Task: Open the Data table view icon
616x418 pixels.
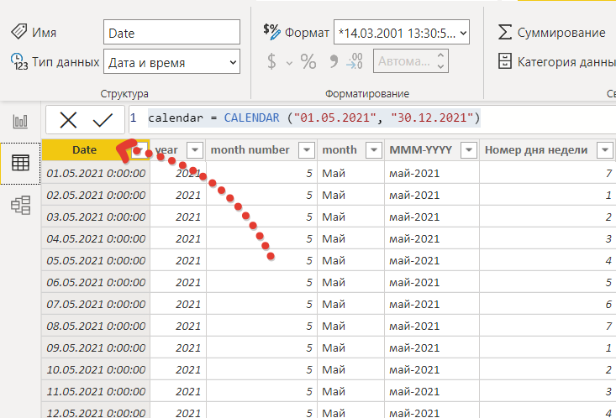Action: [20, 163]
